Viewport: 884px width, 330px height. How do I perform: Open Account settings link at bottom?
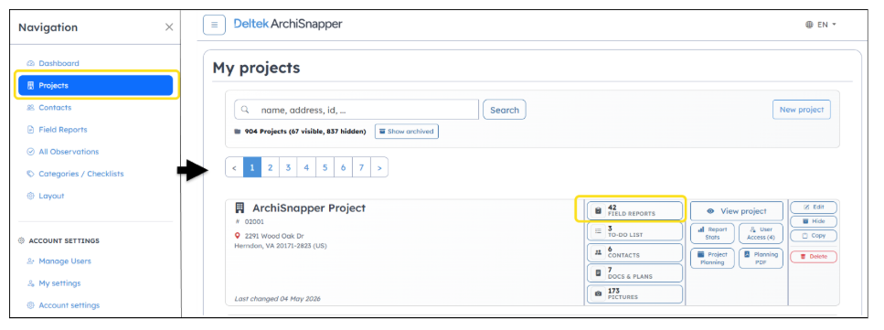[x=63, y=305]
